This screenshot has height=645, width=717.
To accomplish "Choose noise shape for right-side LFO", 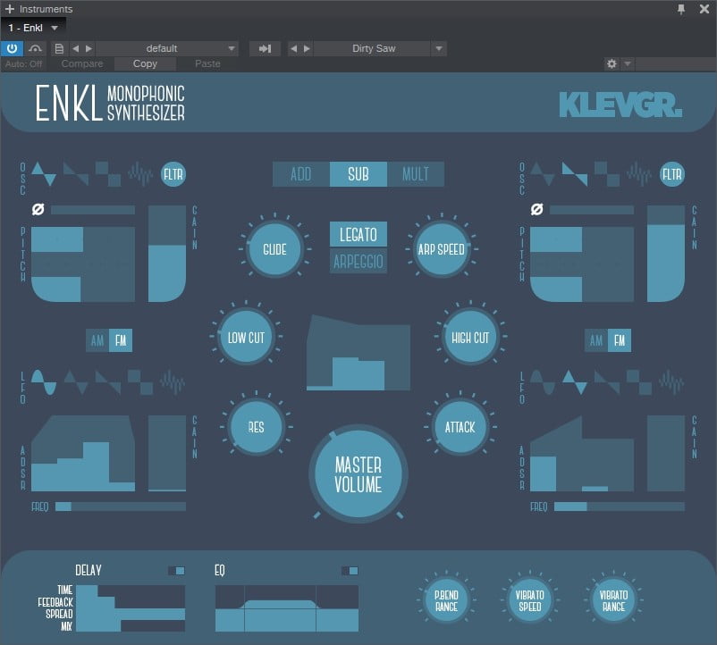I will click(x=671, y=382).
